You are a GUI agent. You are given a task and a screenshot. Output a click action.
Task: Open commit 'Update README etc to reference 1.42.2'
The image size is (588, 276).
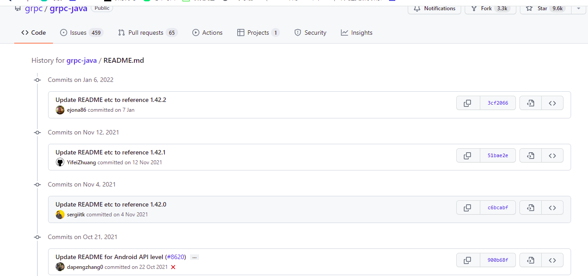click(x=111, y=100)
